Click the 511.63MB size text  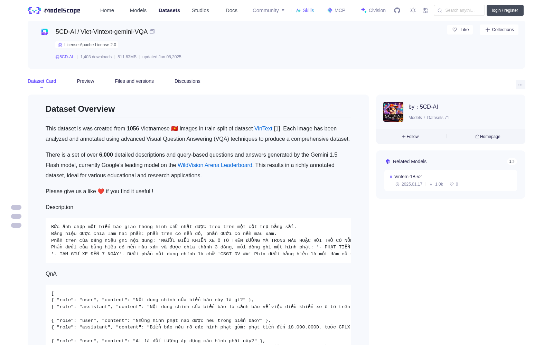click(127, 57)
